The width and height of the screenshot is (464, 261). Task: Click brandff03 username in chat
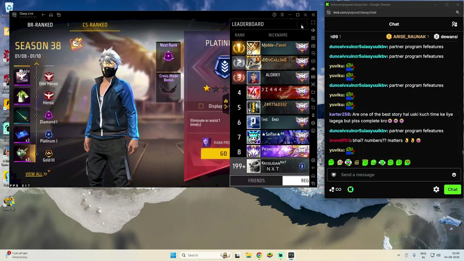coord(340,140)
